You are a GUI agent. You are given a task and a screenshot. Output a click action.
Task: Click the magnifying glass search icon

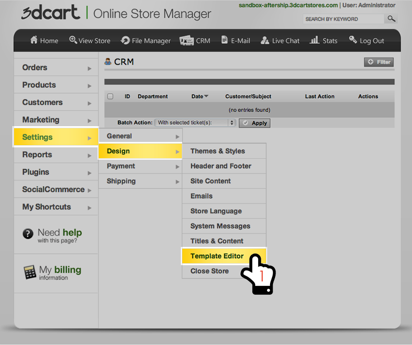coord(391,19)
